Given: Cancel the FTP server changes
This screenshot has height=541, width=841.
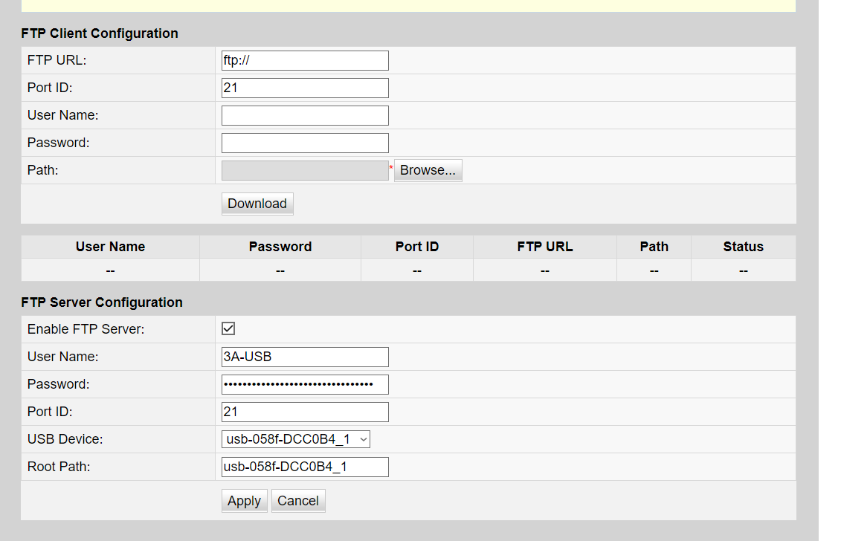Looking at the screenshot, I should (x=298, y=501).
